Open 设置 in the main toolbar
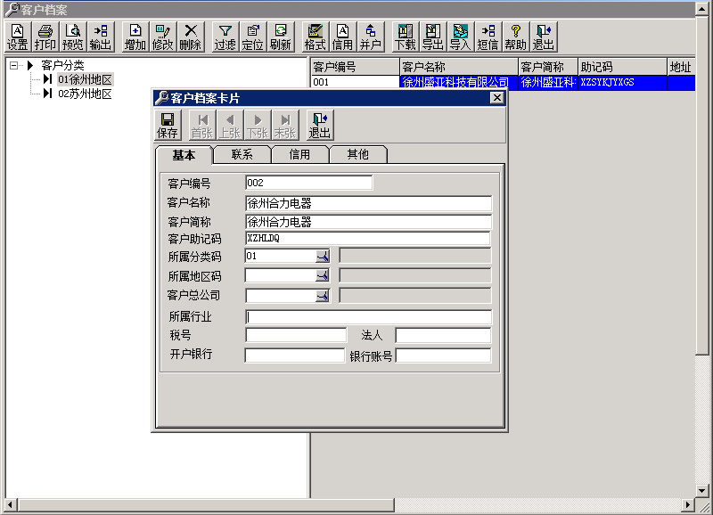The height and width of the screenshot is (515, 713). [18, 37]
